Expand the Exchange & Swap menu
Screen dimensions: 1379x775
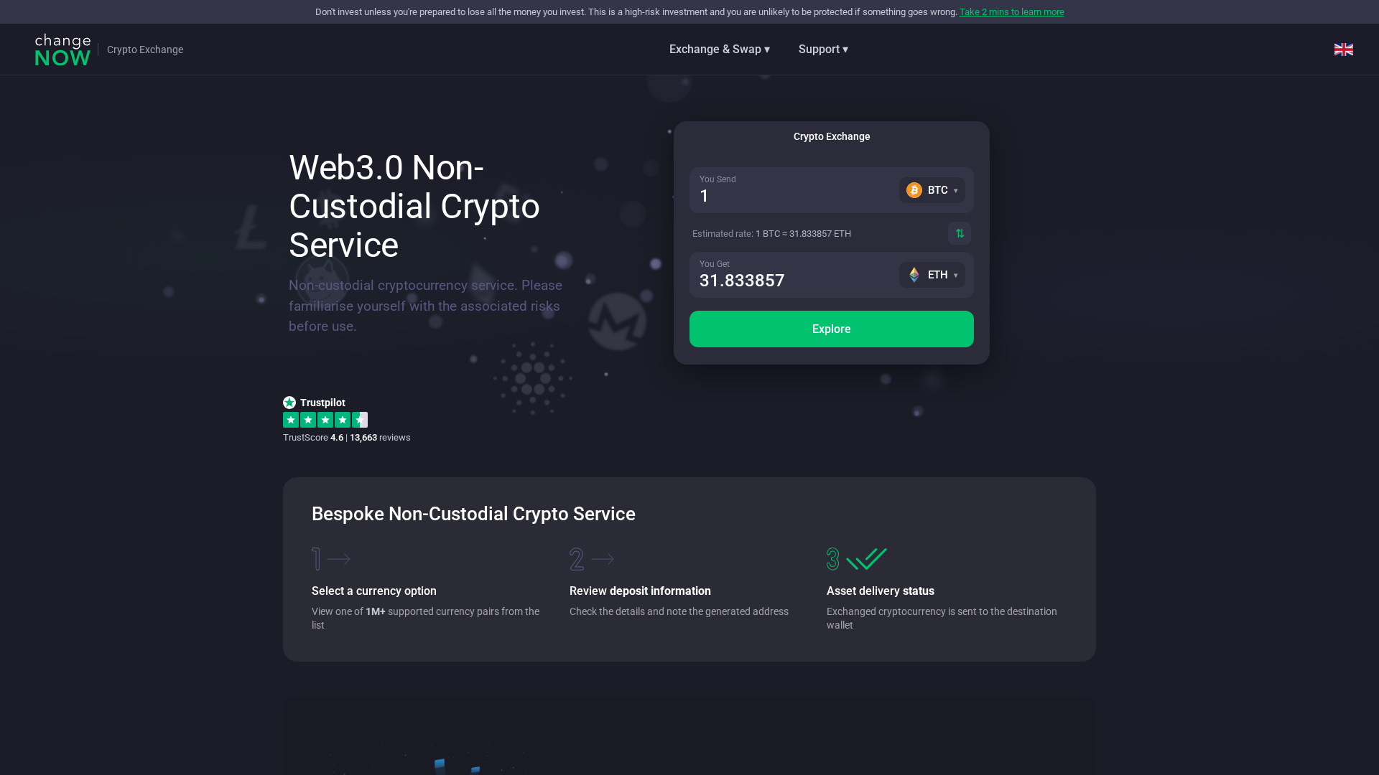pyautogui.click(x=719, y=50)
